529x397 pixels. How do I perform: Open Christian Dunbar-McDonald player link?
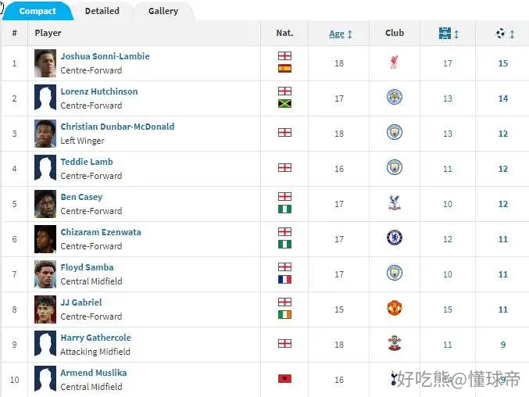[117, 127]
